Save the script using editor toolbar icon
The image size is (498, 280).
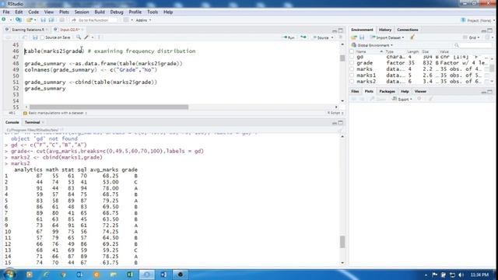(x=35, y=37)
